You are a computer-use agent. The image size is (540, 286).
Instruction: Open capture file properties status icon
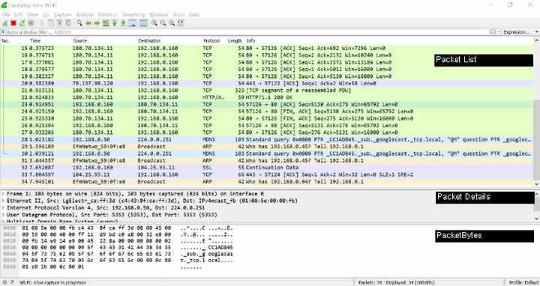(12, 282)
